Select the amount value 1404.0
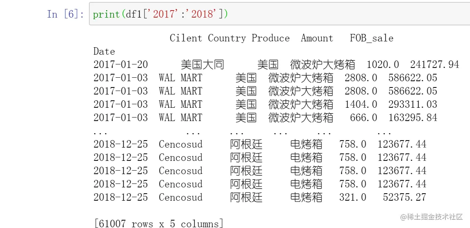470x228 pixels. pyautogui.click(x=361, y=105)
